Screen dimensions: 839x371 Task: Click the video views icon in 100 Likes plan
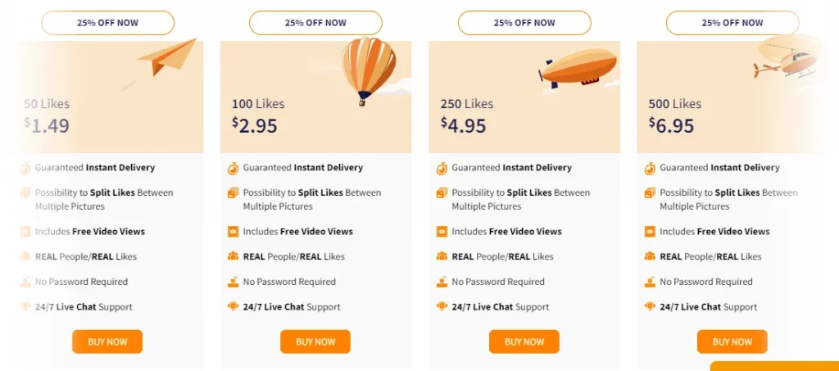(233, 232)
